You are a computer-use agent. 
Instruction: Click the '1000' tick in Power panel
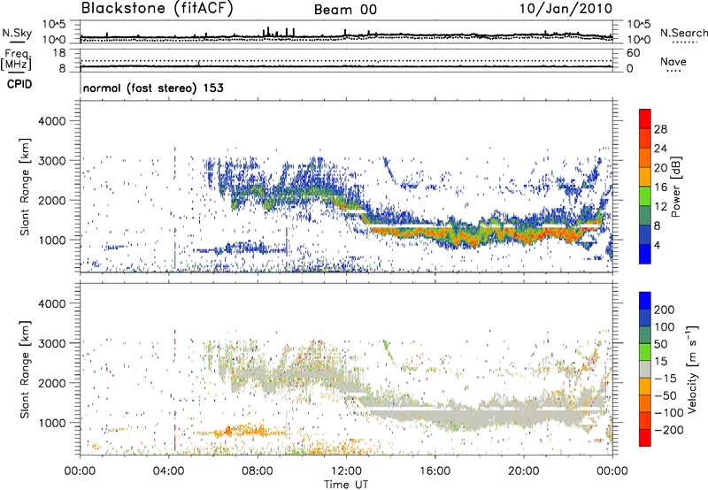point(52,240)
